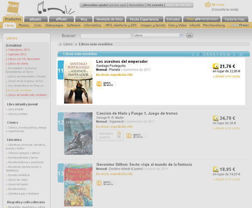Click the OK search button
This screenshot has height=208, width=252.
click(x=190, y=35)
